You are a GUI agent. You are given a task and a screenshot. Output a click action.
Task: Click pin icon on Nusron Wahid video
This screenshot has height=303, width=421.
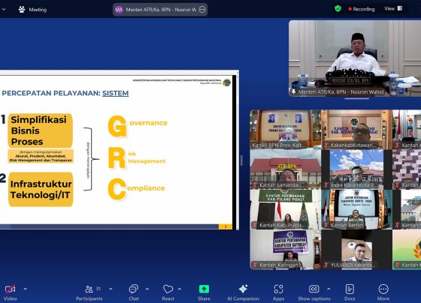[293, 92]
